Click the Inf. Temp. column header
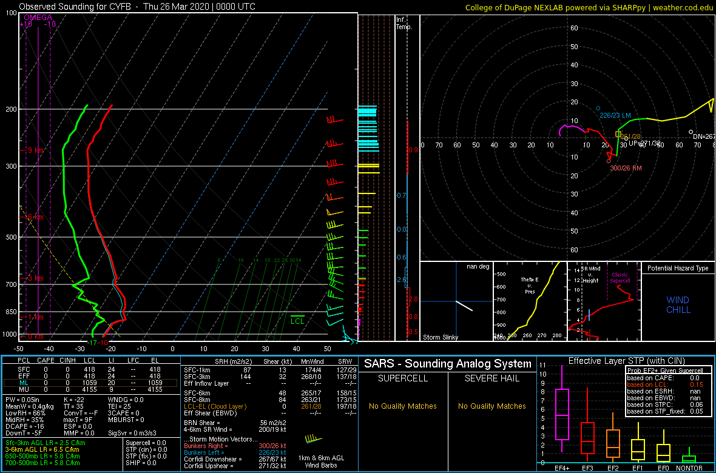Image resolution: width=716 pixels, height=473 pixels. tap(404, 23)
